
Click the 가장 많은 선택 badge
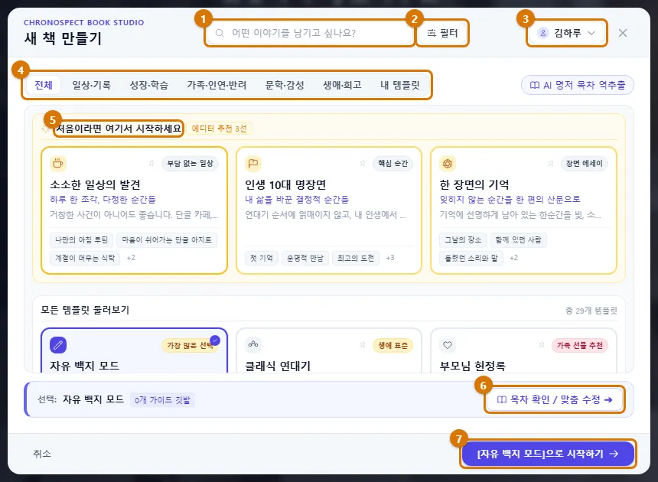190,345
